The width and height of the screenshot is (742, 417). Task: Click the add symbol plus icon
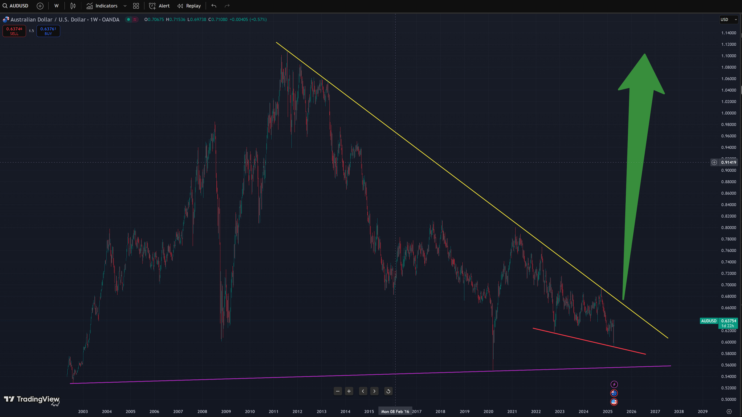click(40, 6)
